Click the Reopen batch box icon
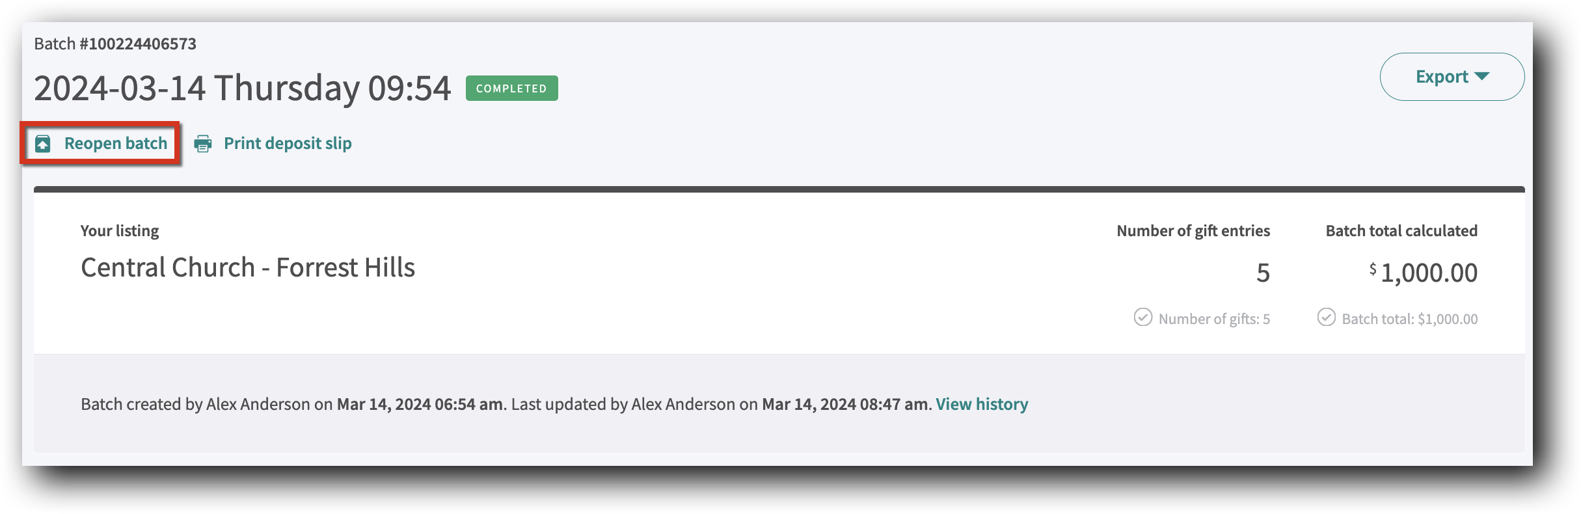Viewport: 1581px width, 514px height. pyautogui.click(x=43, y=144)
